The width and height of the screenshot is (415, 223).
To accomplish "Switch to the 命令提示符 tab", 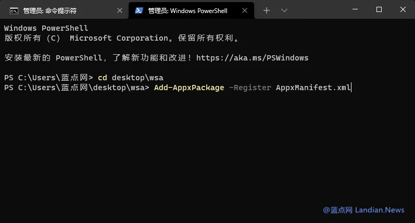I will click(x=64, y=10).
